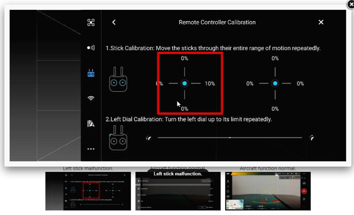Select the remote controller settings icon
Viewport: 354px width, 215px height.
point(91,73)
